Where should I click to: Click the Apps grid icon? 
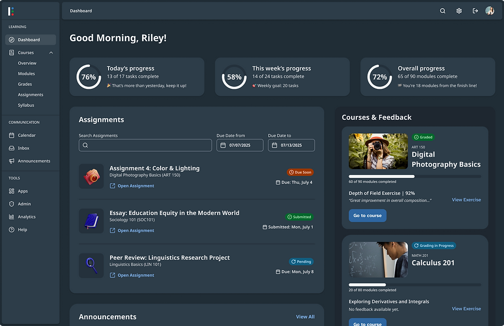click(x=11, y=191)
